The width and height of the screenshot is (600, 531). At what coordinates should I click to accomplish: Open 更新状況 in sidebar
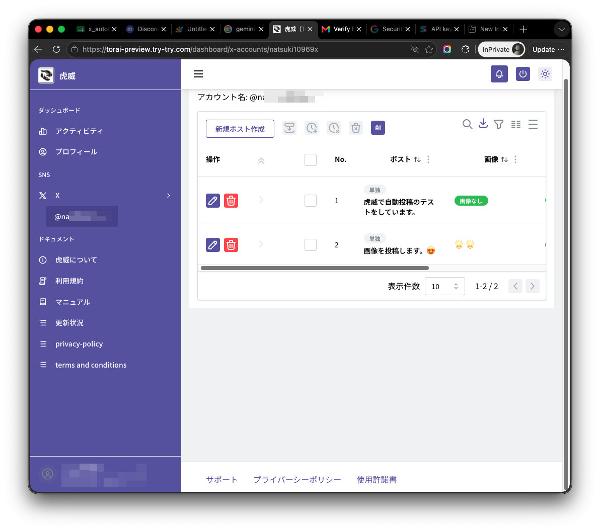[x=69, y=323]
